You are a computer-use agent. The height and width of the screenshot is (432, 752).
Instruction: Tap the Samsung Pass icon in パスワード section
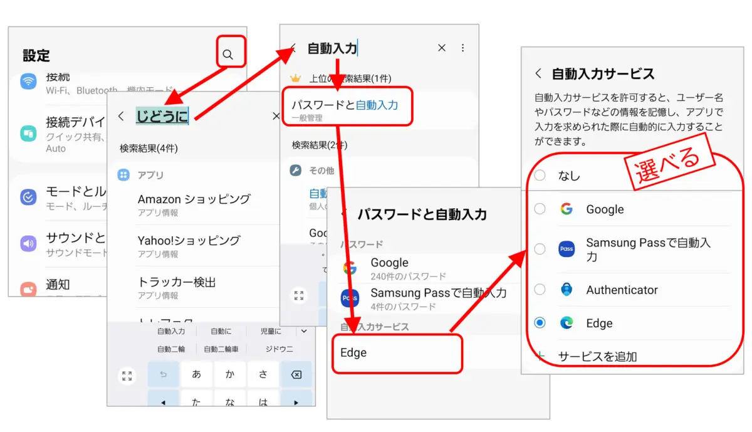coord(350,297)
